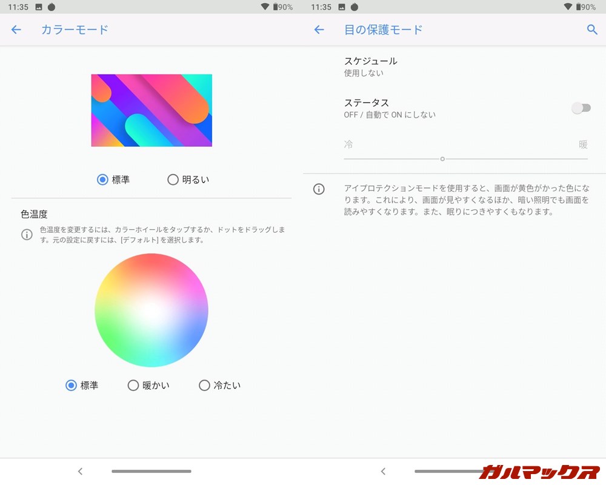Tap home gesture bar at screen bottom
The height and width of the screenshot is (485, 606).
(151, 471)
